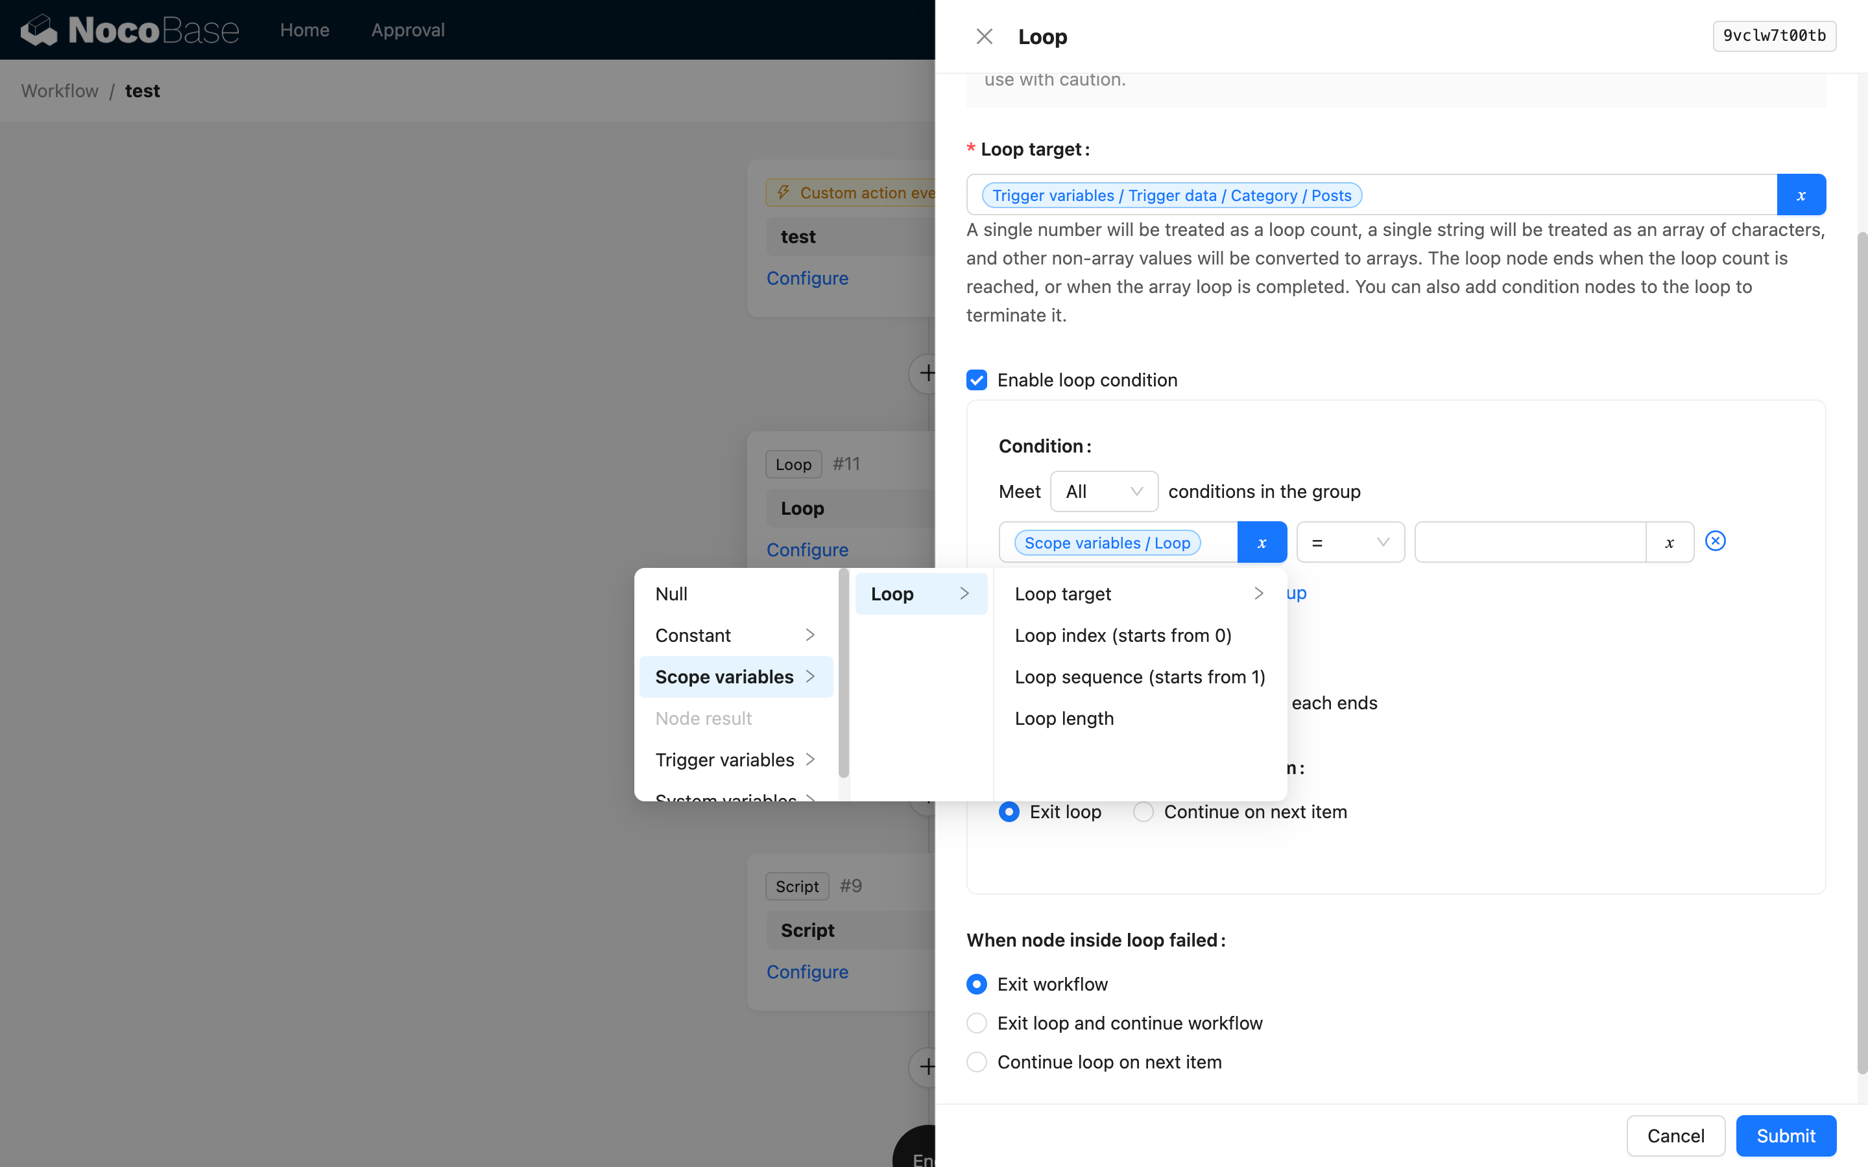Select Loop index (starts from 0)
Image resolution: width=1868 pixels, height=1167 pixels.
(1122, 635)
